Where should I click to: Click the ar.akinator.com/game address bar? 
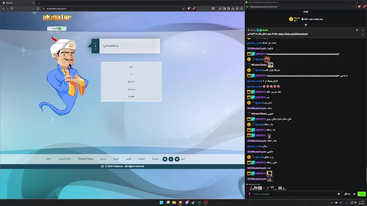tap(112, 9)
